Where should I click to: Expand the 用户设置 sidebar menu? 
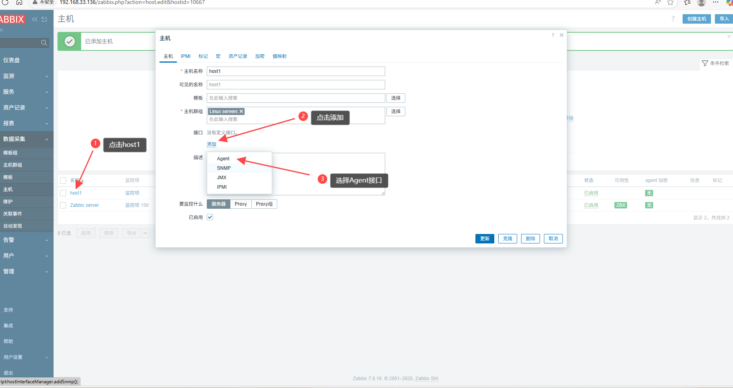pyautogui.click(x=26, y=357)
